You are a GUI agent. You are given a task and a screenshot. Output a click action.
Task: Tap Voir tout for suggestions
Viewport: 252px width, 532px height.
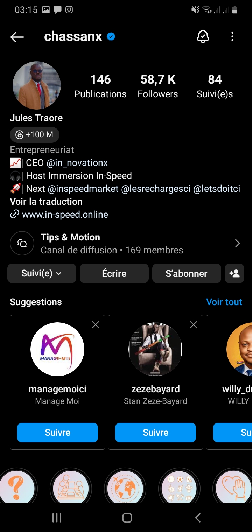click(224, 302)
